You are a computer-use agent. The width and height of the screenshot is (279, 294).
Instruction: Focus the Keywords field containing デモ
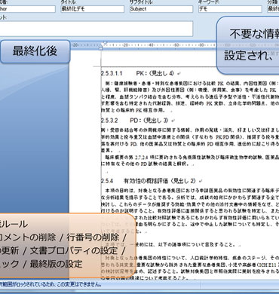click(230, 9)
